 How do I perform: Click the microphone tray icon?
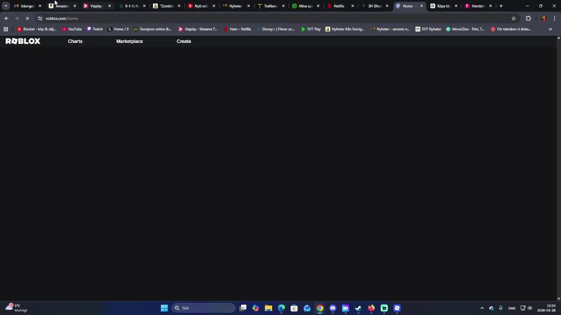[501, 308]
